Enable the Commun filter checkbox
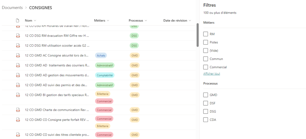The width and height of the screenshot is (306, 139). coord(206,59)
